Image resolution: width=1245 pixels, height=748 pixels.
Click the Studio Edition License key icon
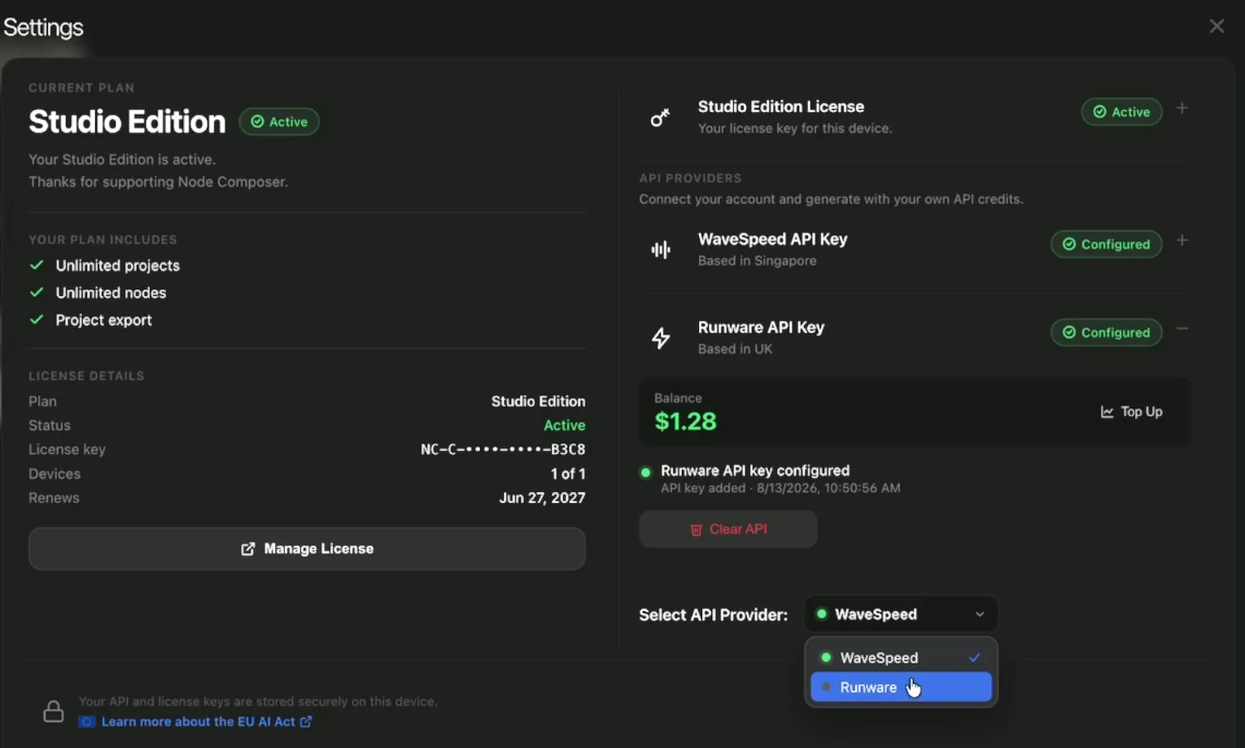point(660,118)
